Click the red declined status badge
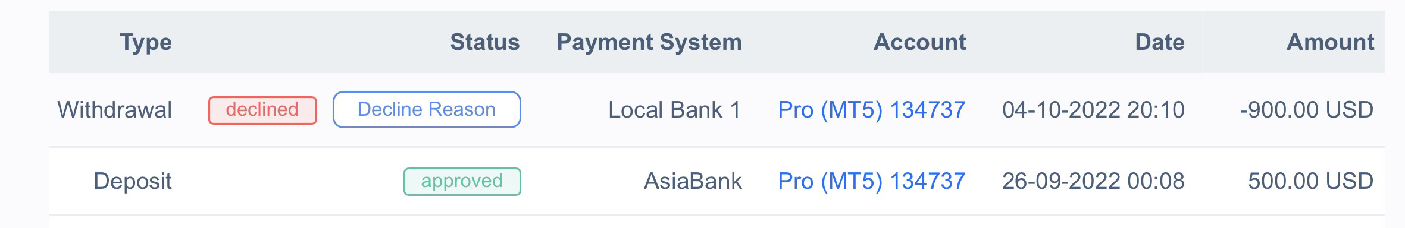This screenshot has width=1405, height=228. [x=262, y=110]
